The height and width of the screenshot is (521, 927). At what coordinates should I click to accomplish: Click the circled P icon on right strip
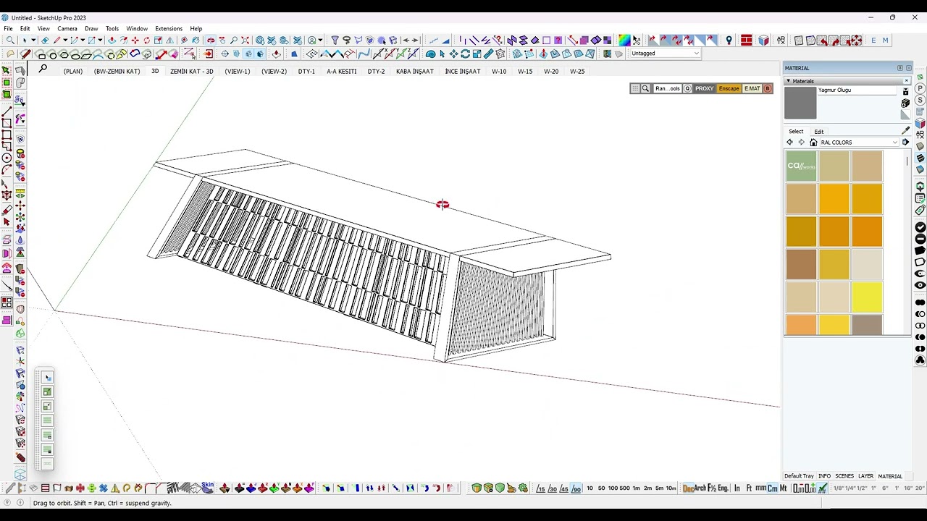pos(920,88)
